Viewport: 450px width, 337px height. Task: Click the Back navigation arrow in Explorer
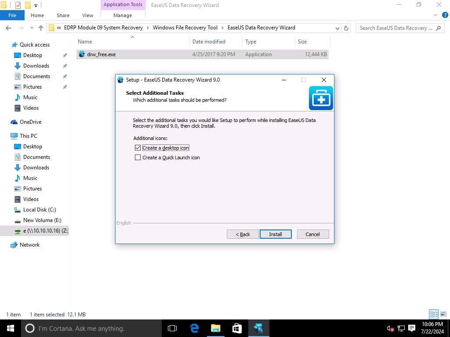point(8,28)
